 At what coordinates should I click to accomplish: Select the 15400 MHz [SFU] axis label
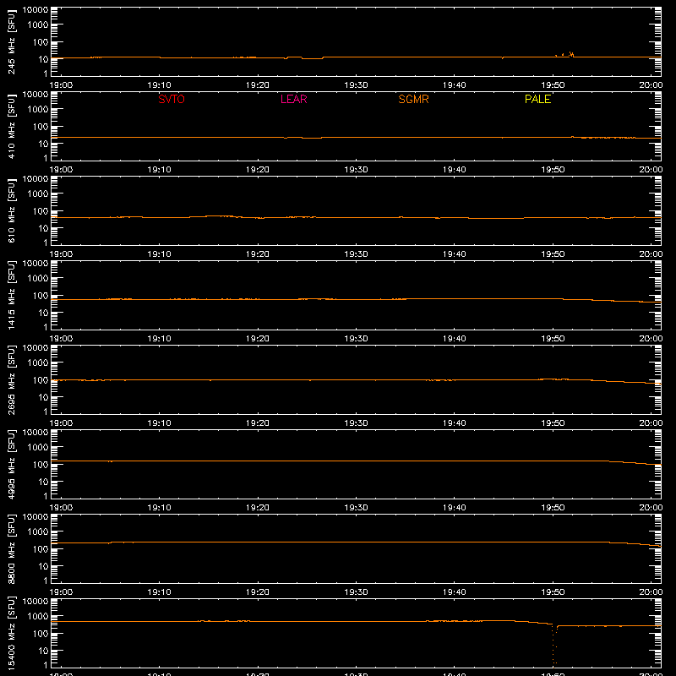pos(11,633)
